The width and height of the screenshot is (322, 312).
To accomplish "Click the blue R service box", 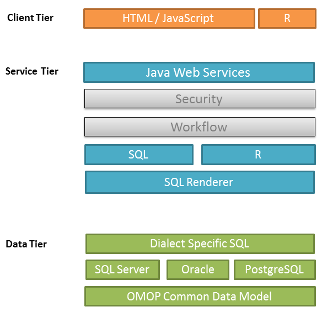I will [x=259, y=155].
